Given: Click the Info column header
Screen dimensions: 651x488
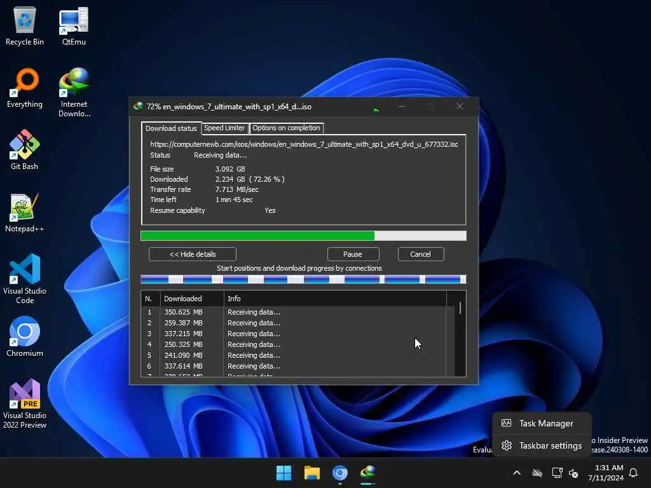Looking at the screenshot, I should point(336,299).
